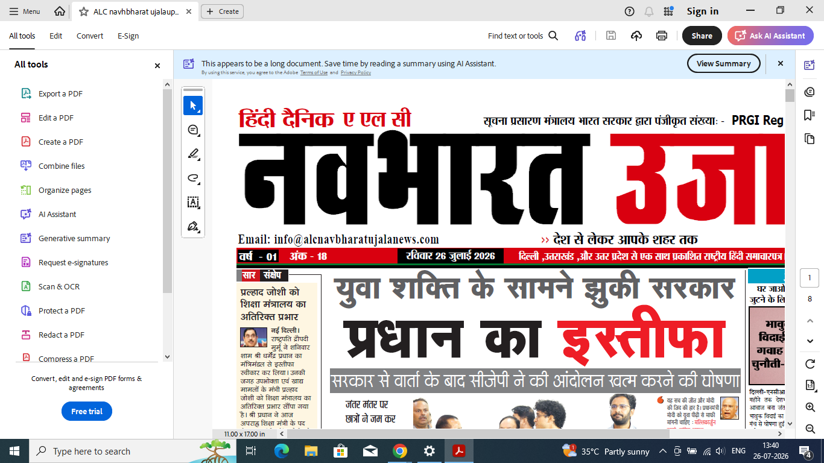Close the All tools panel

[x=157, y=65]
